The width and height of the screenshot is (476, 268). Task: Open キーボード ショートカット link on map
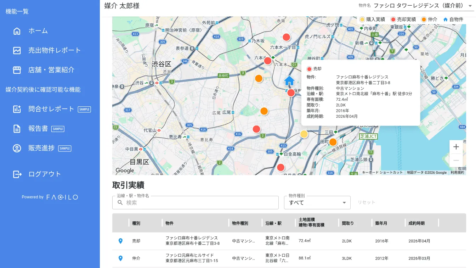[382, 173]
